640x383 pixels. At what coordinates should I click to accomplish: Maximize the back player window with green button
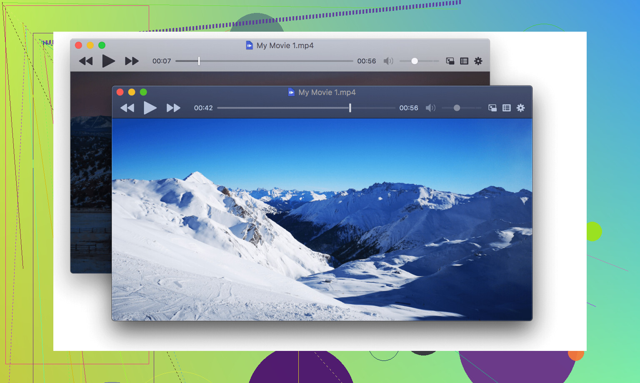coord(102,45)
